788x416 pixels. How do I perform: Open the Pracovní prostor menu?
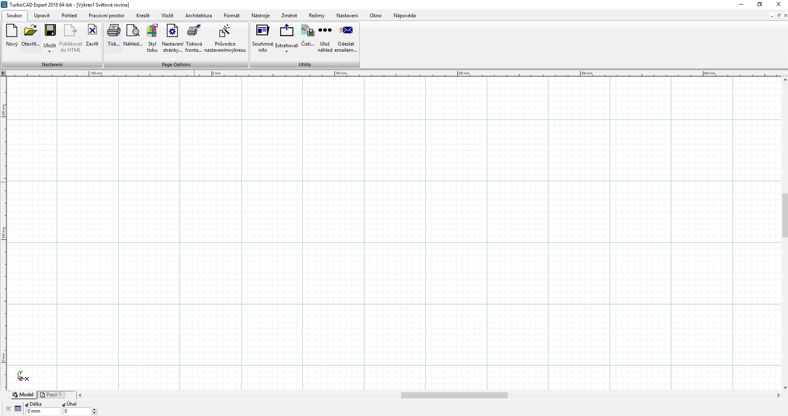[107, 16]
